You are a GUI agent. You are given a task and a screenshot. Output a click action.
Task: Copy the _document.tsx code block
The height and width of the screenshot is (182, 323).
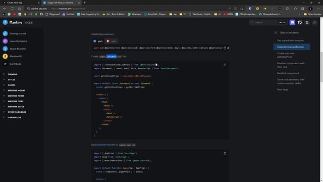pos(225,65)
